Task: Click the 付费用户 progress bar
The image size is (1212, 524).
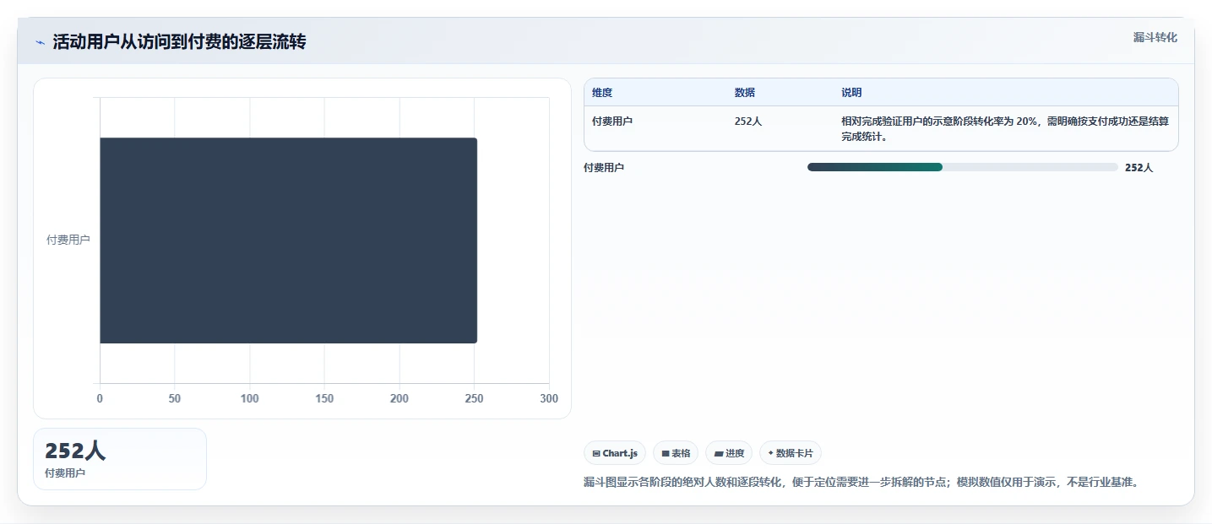Action: tap(962, 167)
